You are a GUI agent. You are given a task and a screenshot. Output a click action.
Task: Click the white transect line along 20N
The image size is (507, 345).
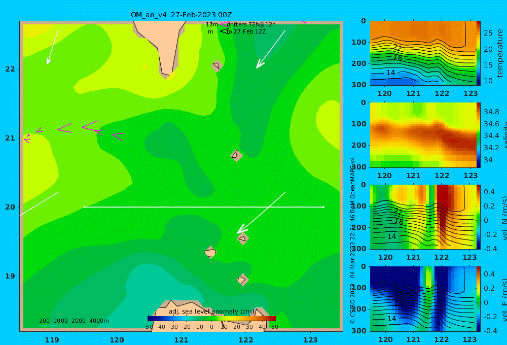click(204, 207)
